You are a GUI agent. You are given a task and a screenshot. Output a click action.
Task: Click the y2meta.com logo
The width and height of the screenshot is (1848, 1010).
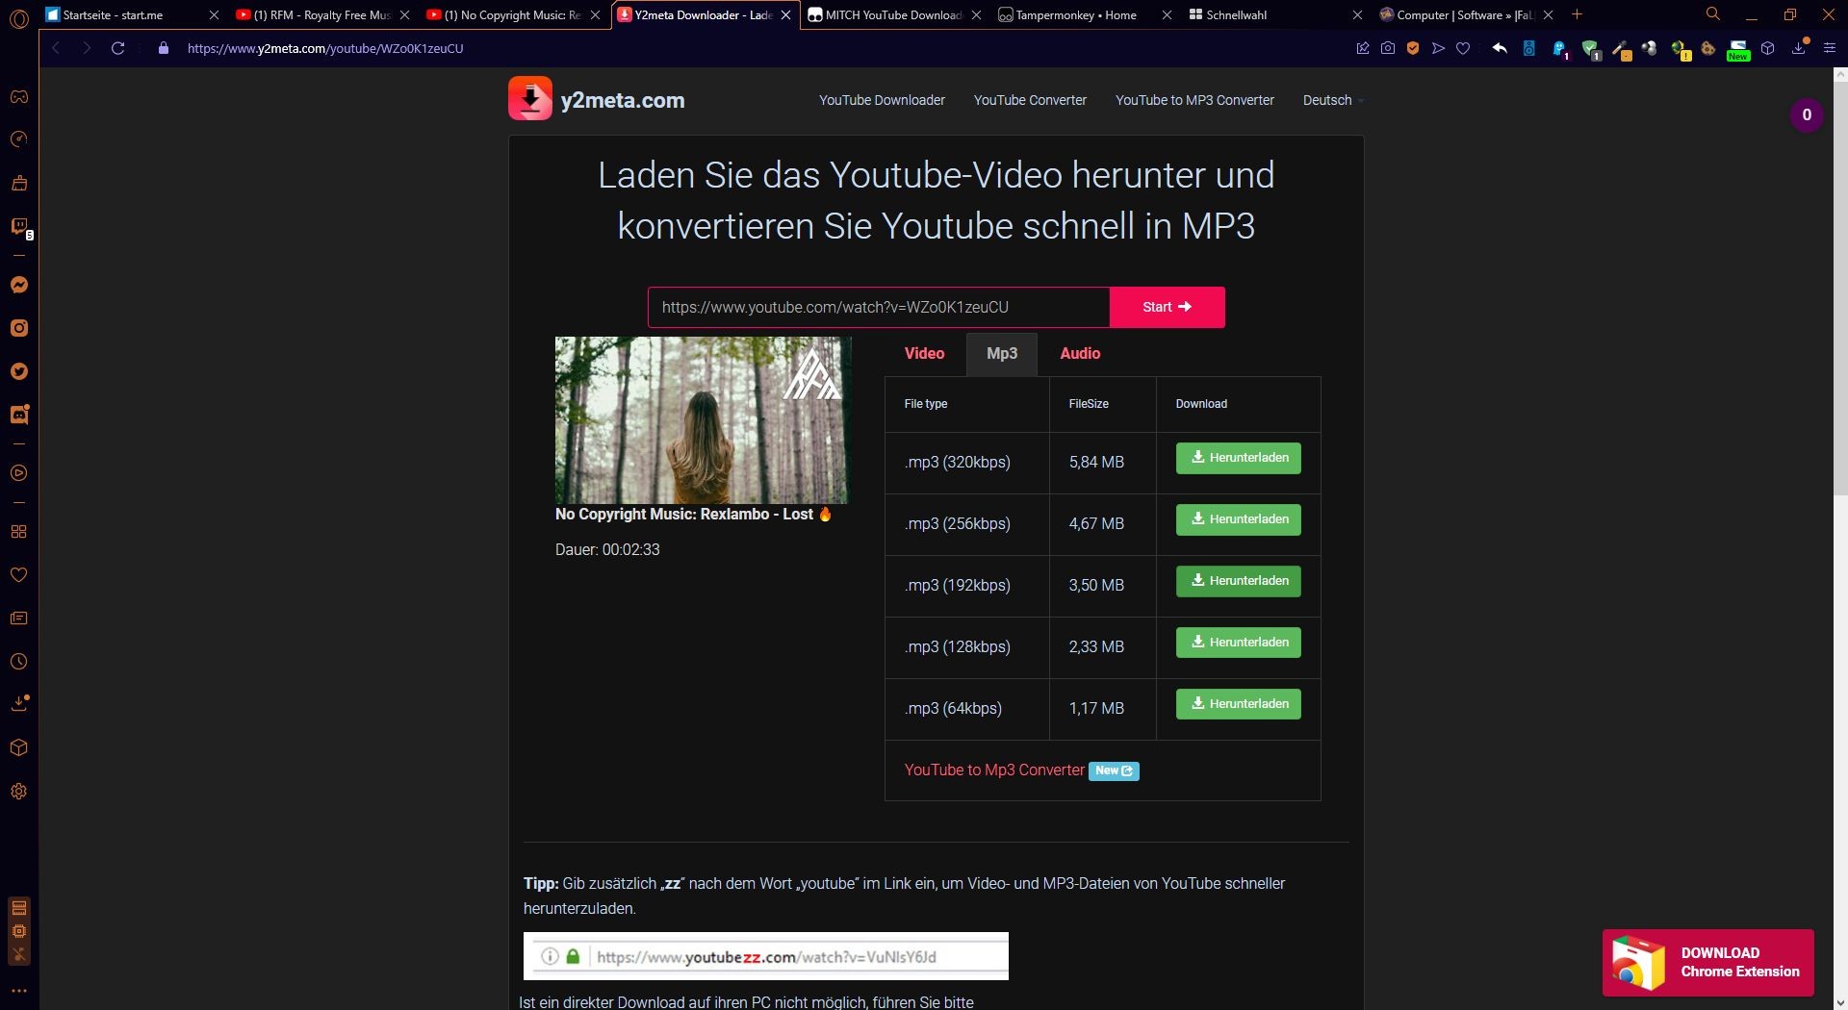tap(597, 99)
